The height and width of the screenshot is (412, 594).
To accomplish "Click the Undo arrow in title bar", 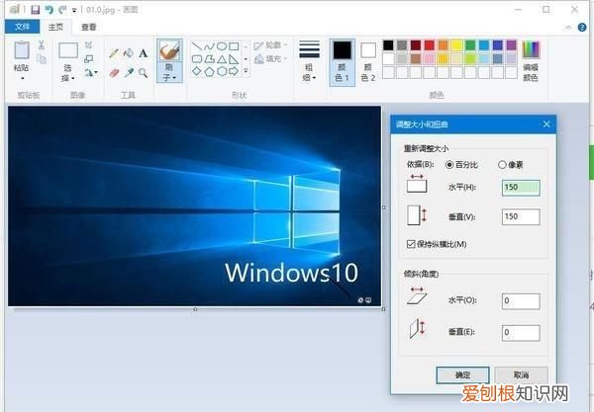I will point(49,10).
